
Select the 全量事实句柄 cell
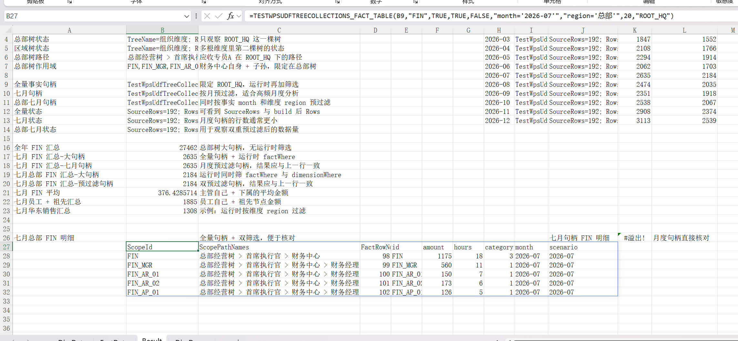69,84
